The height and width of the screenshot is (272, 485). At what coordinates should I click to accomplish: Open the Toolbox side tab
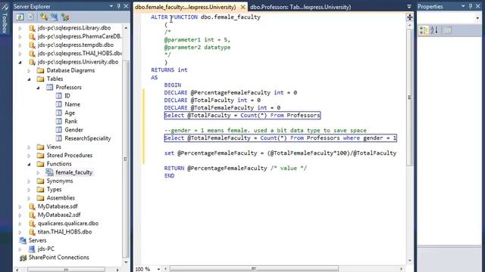[5, 18]
